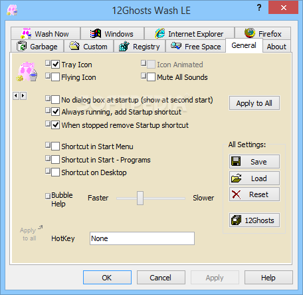Click the Faster label

(98, 198)
